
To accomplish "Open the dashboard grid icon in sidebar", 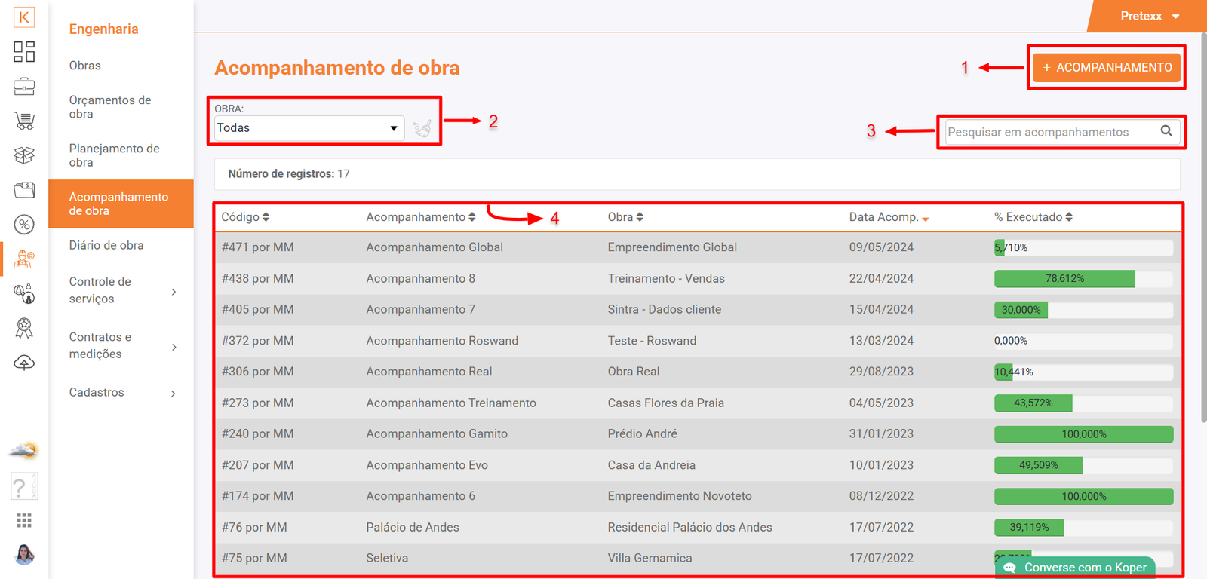I will 24,51.
